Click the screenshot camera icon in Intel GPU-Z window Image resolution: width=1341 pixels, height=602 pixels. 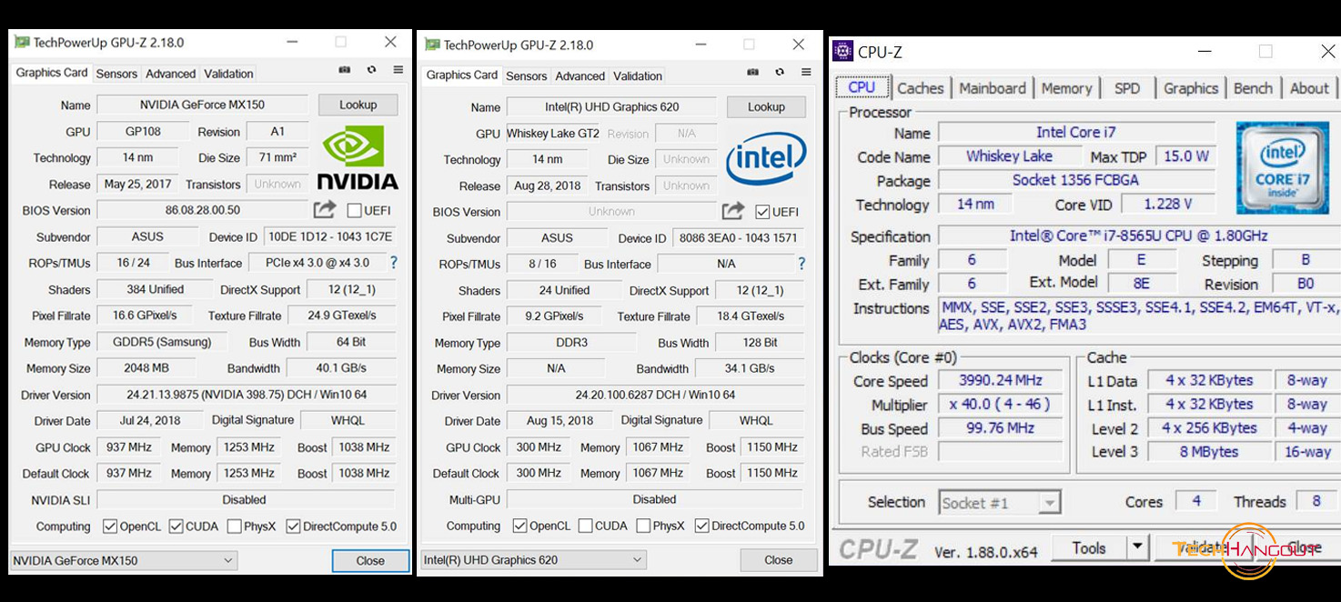tap(752, 72)
